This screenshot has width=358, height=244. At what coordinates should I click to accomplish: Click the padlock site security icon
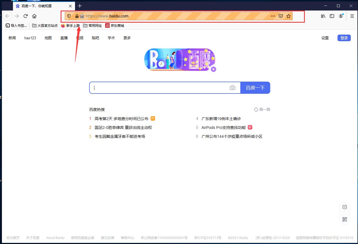click(x=77, y=16)
